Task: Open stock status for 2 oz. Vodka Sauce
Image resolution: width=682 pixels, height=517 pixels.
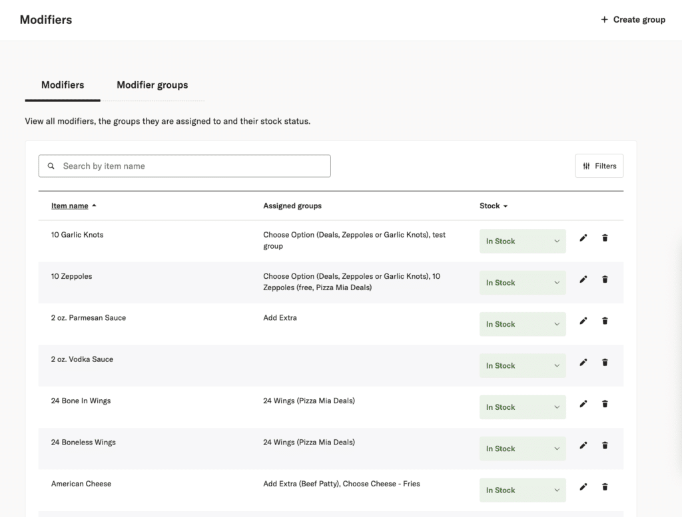Action: 522,366
